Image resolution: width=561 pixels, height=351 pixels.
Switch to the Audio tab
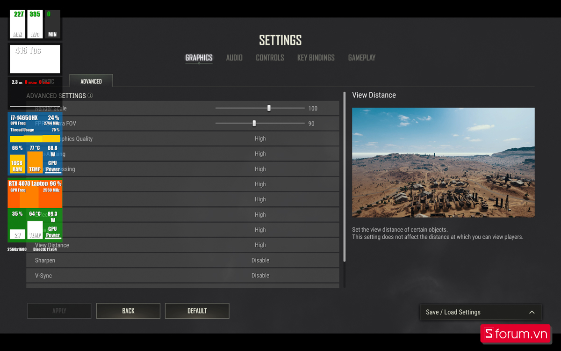(234, 58)
